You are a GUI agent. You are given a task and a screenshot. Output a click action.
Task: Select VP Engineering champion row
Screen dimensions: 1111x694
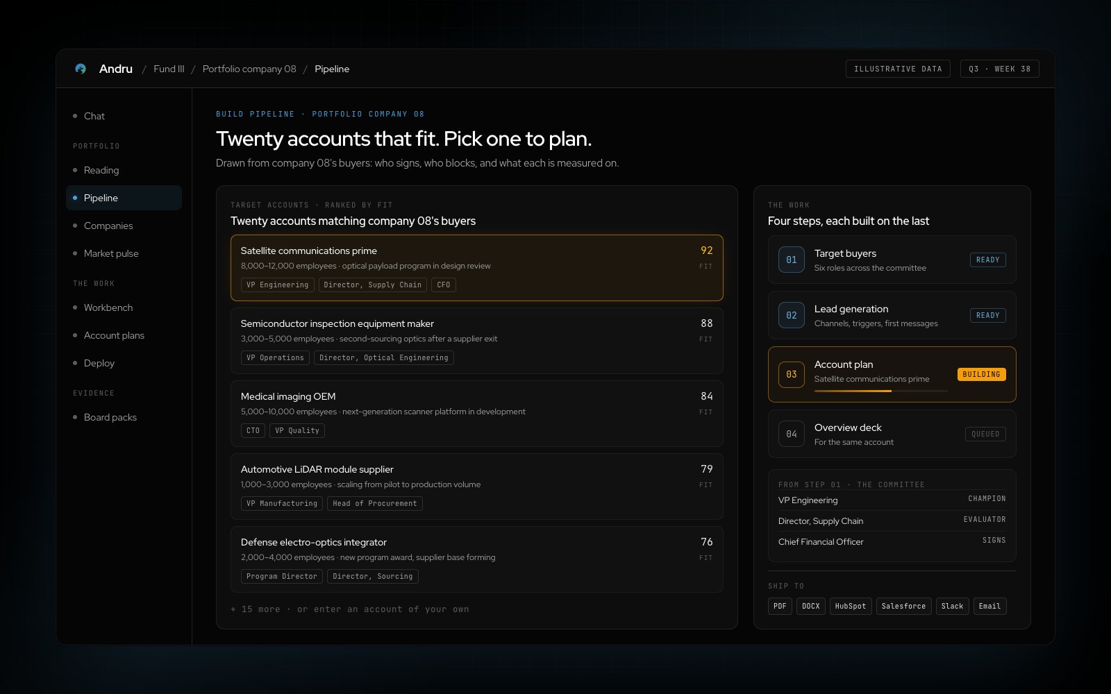[x=892, y=500]
